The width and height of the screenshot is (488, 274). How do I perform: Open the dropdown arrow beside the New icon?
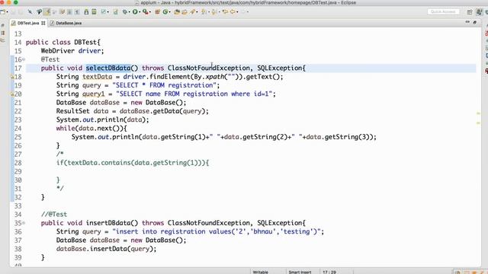8,12
